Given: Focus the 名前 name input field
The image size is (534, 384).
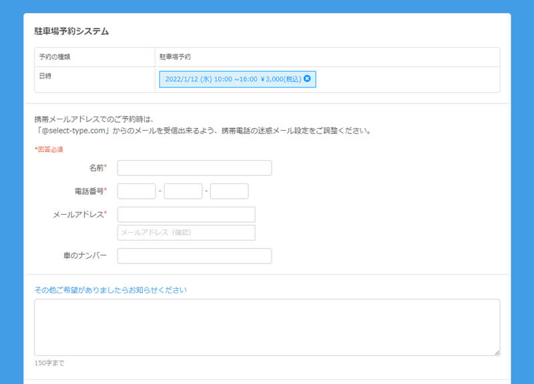Looking at the screenshot, I should (194, 168).
